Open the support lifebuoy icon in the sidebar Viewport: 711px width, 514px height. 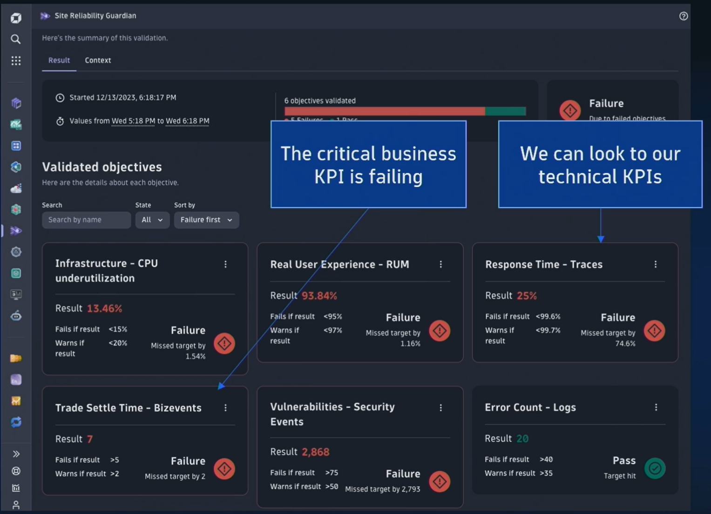(15, 471)
